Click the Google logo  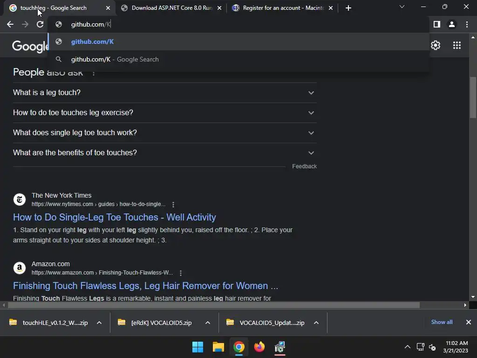(x=30, y=46)
